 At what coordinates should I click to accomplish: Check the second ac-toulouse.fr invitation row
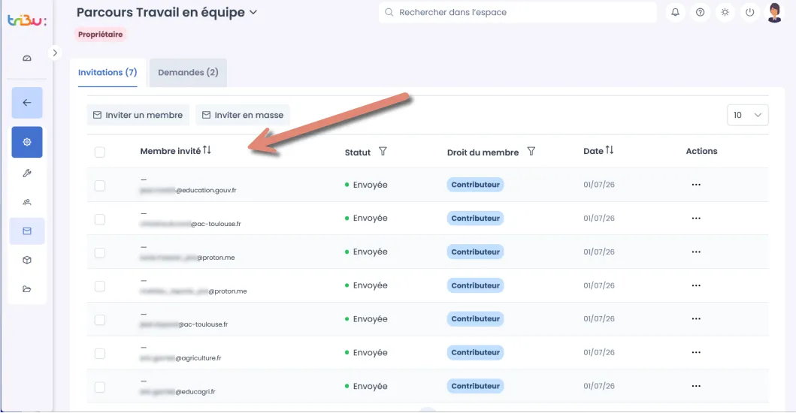100,320
